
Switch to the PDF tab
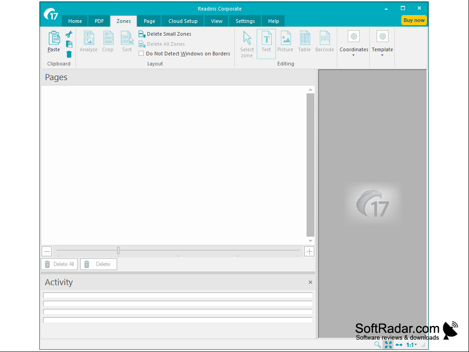coord(99,21)
